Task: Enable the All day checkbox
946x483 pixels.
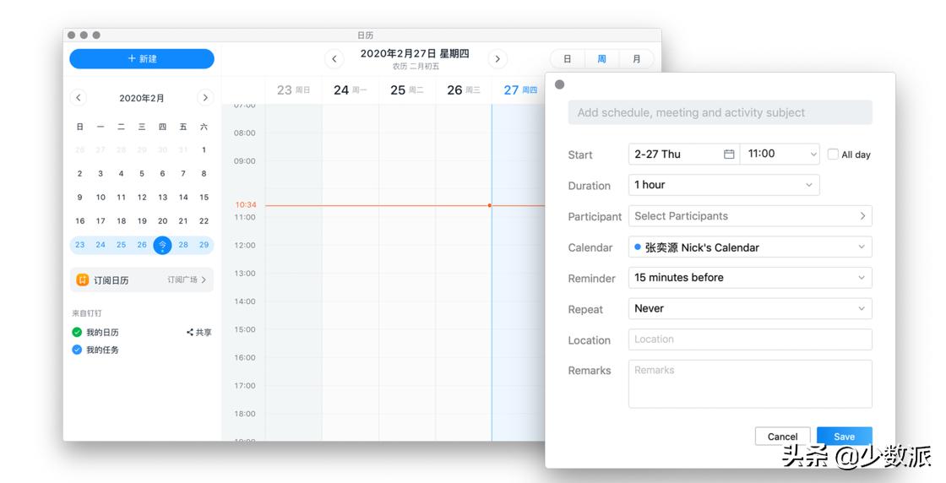Action: click(x=833, y=155)
